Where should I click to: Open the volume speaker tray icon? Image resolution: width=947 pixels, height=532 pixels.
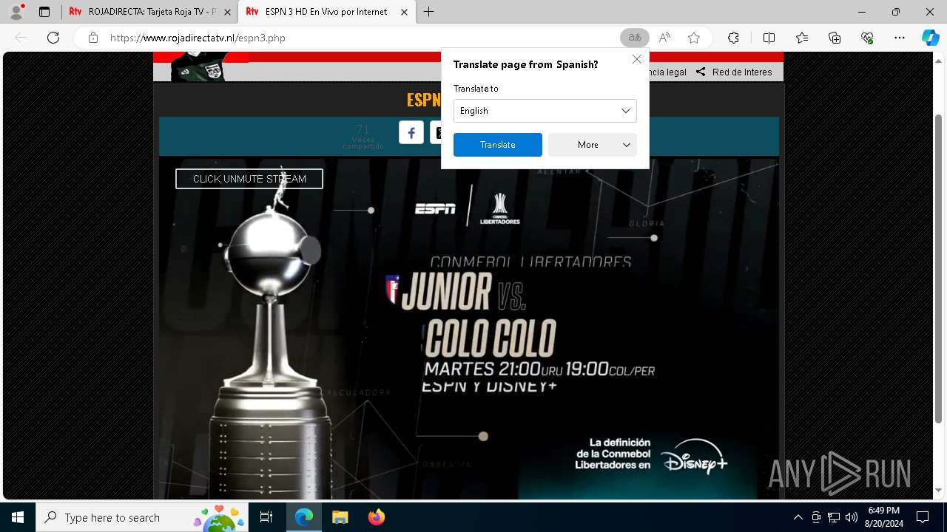(x=852, y=517)
